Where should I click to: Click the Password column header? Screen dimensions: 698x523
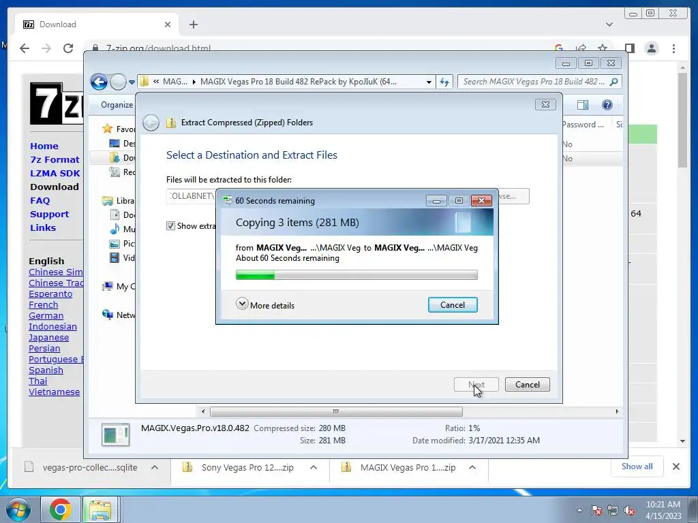tap(582, 125)
